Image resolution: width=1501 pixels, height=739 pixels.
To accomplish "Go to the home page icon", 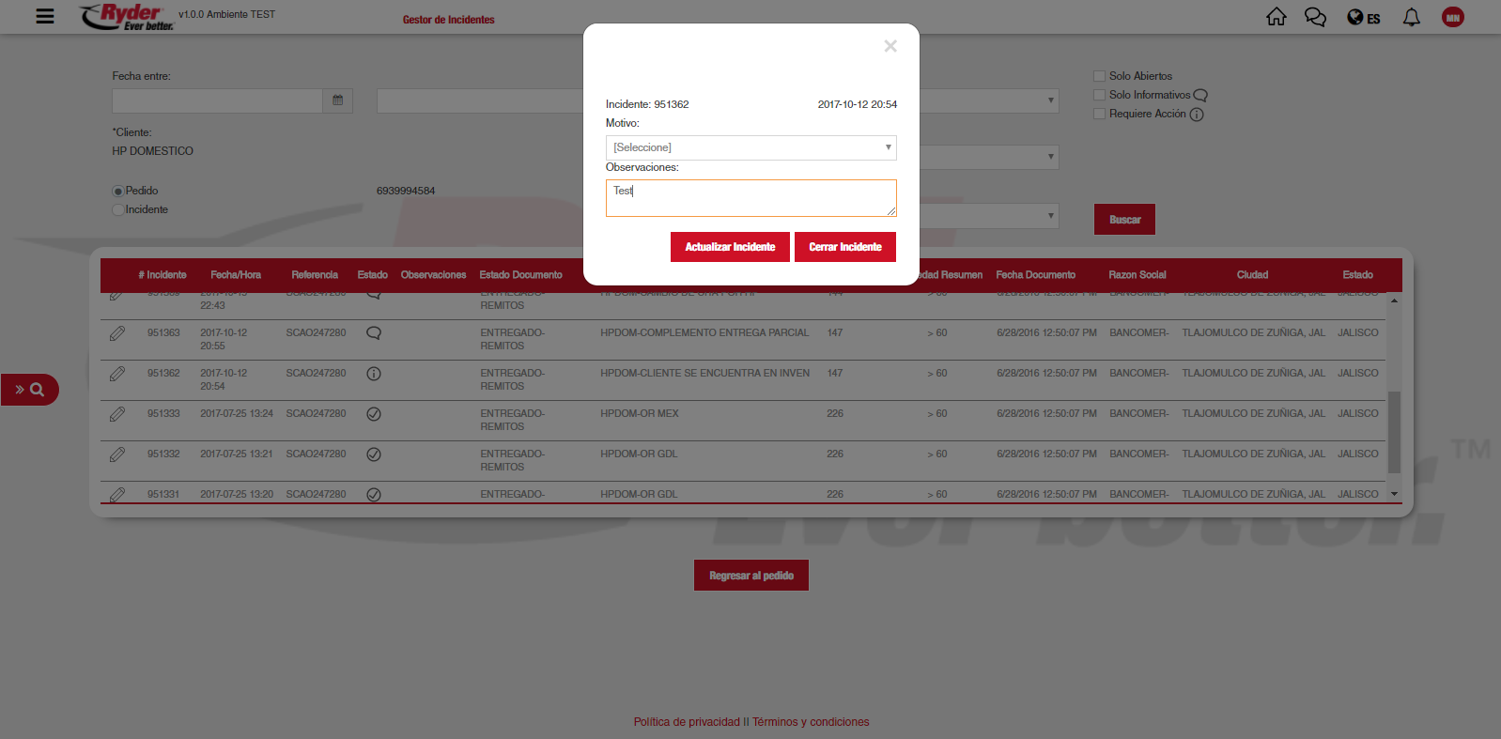I will point(1276,17).
